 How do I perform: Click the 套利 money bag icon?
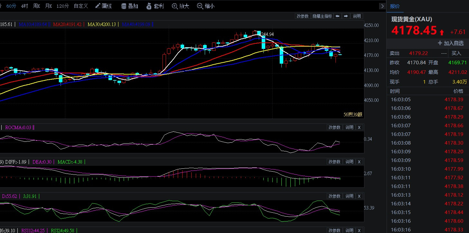[155, 6]
